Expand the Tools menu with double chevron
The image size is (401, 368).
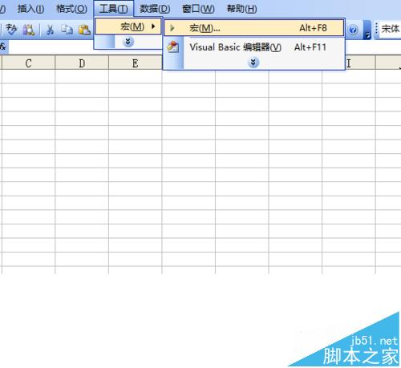tap(128, 42)
